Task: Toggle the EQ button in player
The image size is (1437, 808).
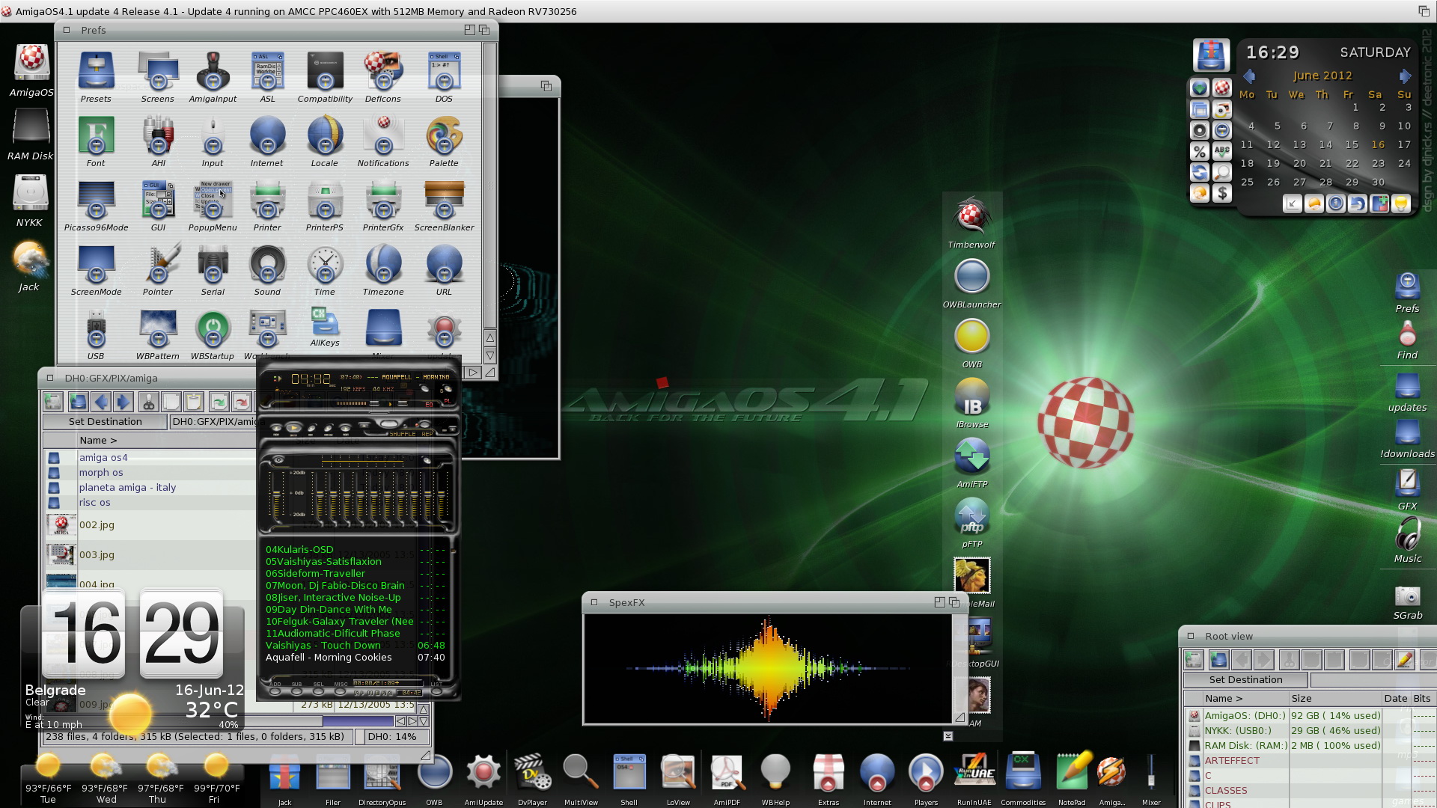Action: [x=430, y=404]
